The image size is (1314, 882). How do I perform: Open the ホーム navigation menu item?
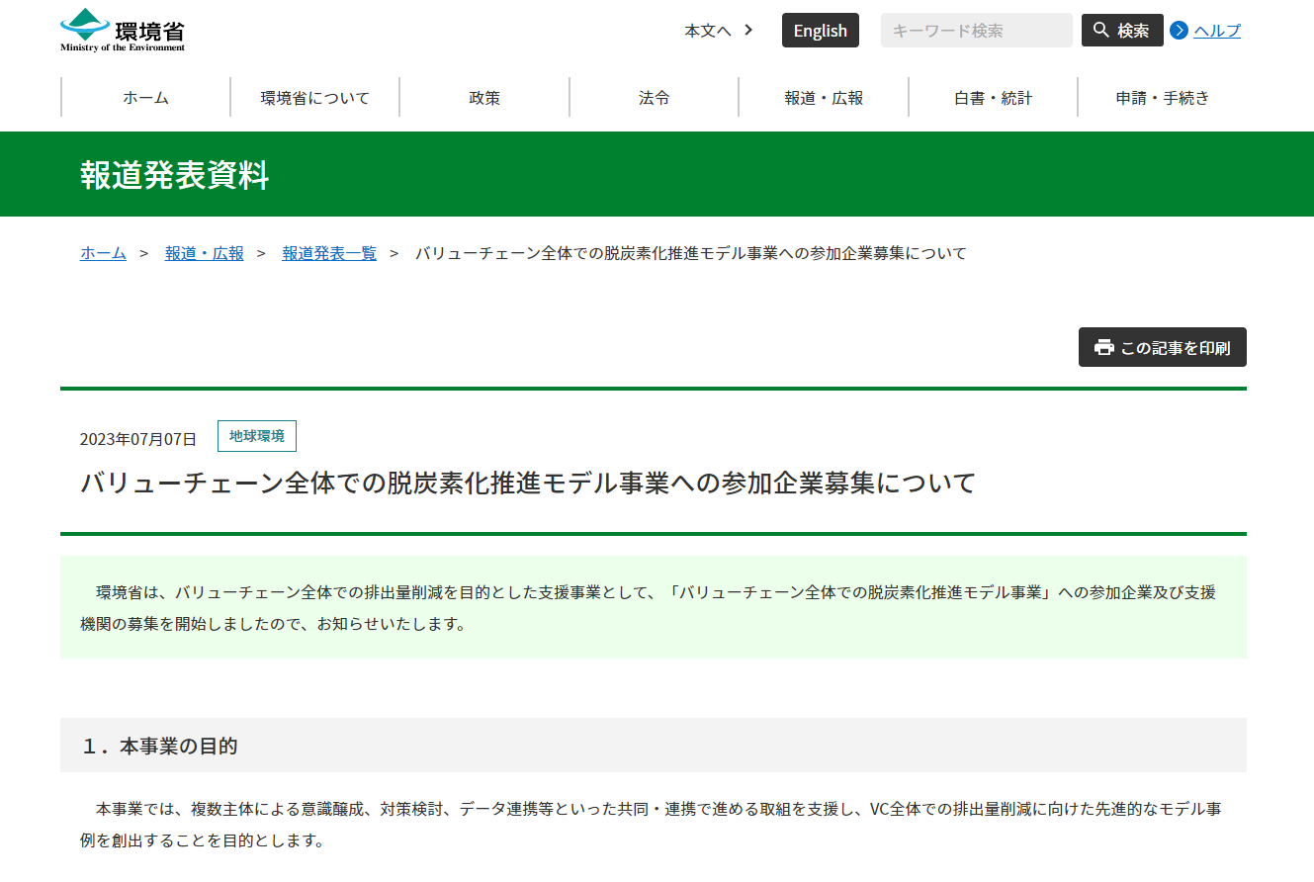tap(145, 97)
